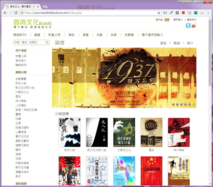
Task: Open sidebar category 攝影及藝術
Action: click(x=22, y=141)
